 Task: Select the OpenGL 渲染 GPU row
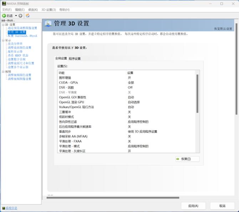pyautogui.click(x=127, y=102)
